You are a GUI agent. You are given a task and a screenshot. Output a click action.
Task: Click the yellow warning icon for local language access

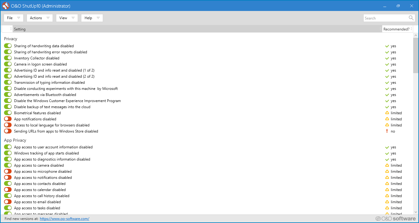click(x=387, y=125)
